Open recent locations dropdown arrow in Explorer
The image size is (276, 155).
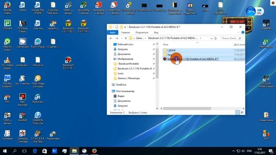click(122, 38)
